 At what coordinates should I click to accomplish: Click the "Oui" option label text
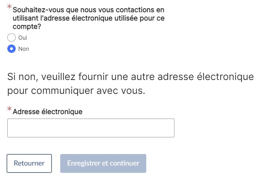pos(23,38)
